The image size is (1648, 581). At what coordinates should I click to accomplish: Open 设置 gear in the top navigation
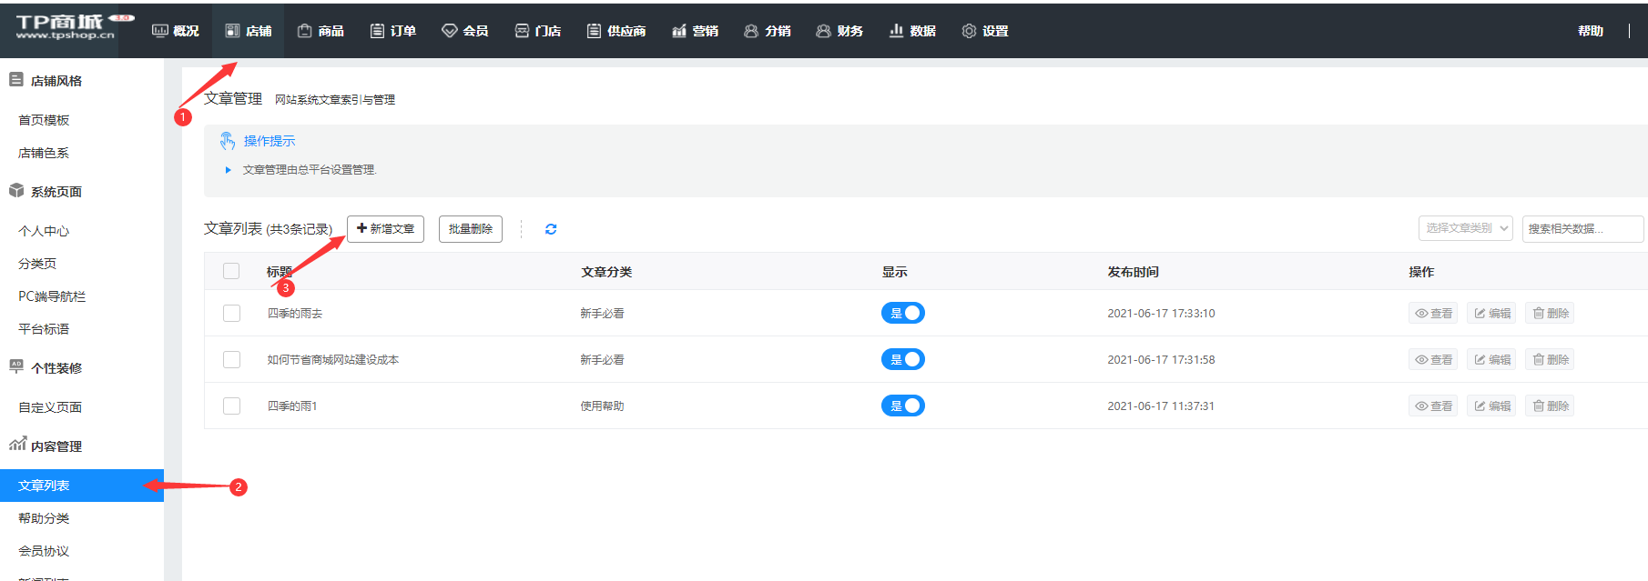pos(984,31)
